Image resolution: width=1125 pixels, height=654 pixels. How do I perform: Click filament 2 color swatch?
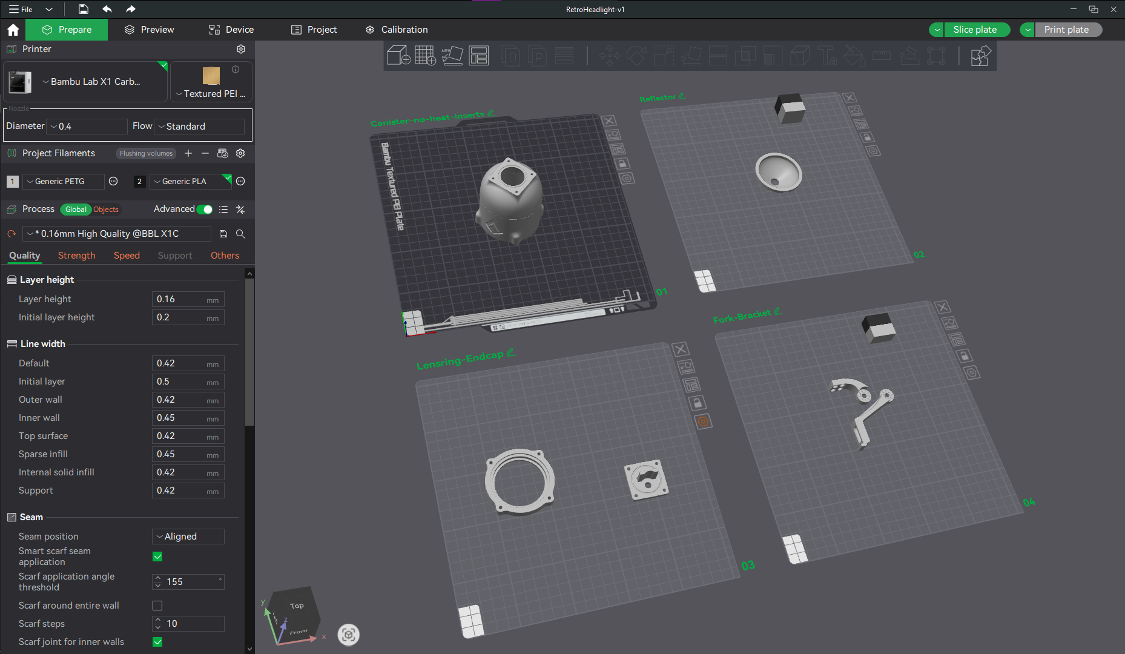click(x=139, y=181)
